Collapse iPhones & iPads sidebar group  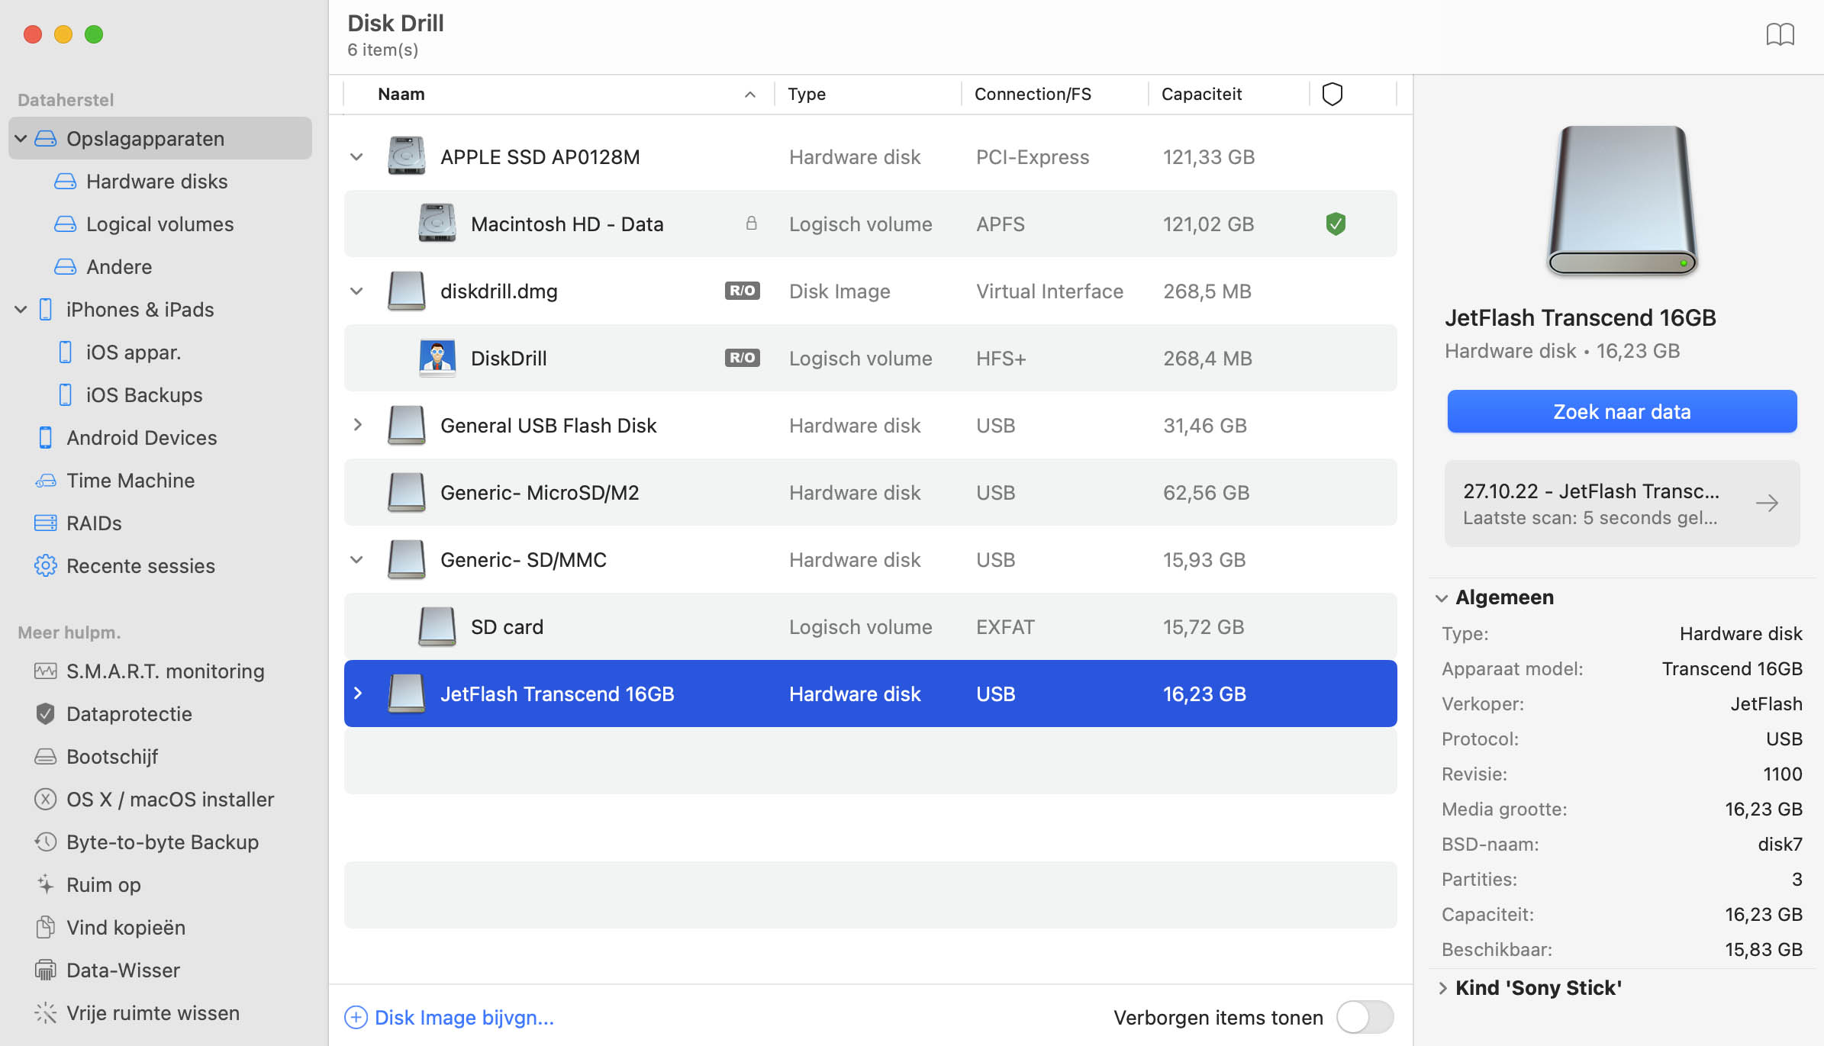(x=21, y=309)
